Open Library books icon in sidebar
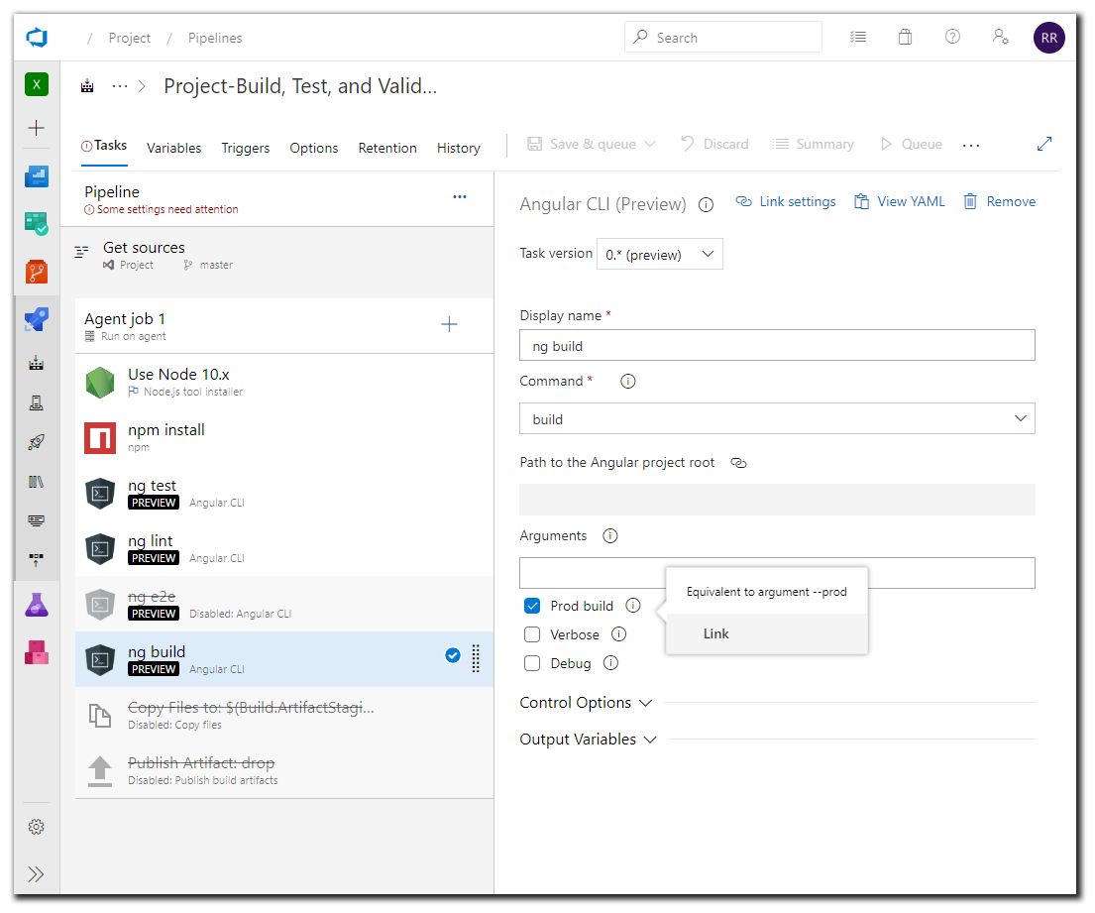The width and height of the screenshot is (1095, 913). coord(37,482)
